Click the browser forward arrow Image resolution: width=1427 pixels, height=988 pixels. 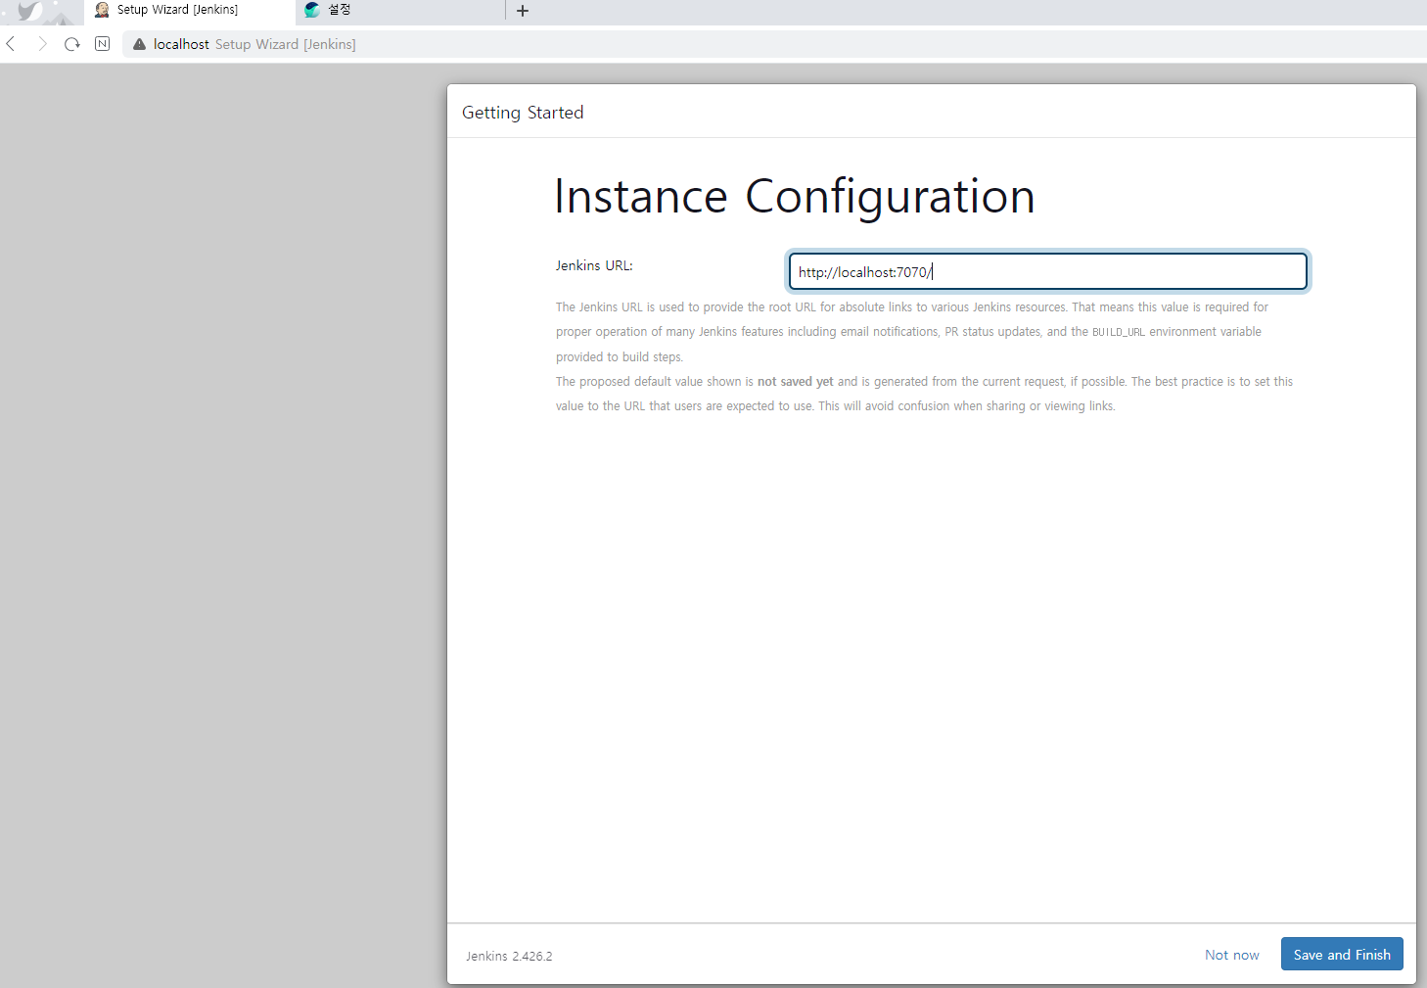(42, 44)
